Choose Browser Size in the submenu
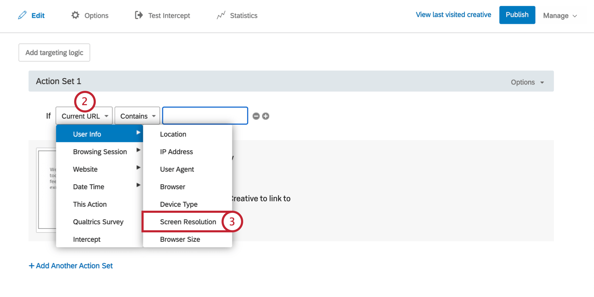Screen dimensions: 594x297 pos(180,239)
